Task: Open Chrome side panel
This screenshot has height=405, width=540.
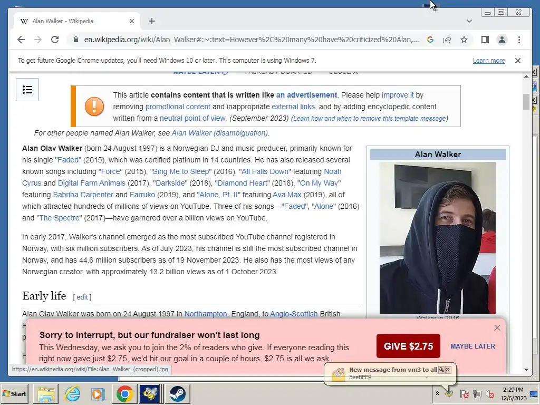Action: coord(485,40)
